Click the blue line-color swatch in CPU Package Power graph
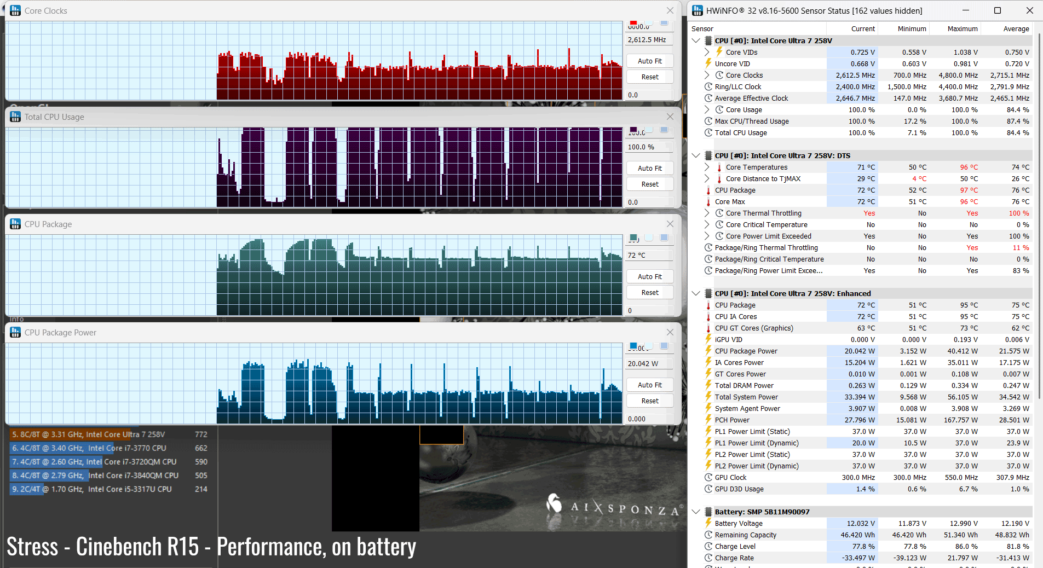 (x=633, y=346)
